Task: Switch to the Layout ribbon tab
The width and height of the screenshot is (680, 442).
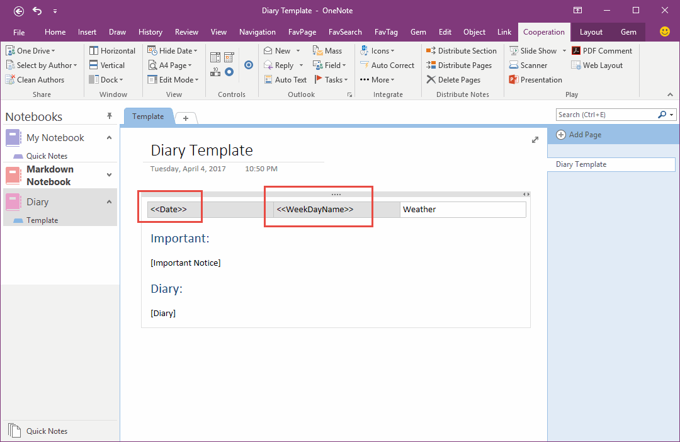Action: coord(591,31)
